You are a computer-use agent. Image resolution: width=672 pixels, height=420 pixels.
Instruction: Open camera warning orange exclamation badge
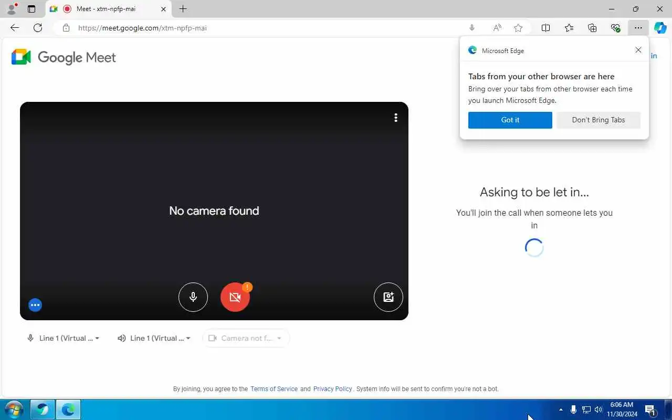click(x=247, y=287)
